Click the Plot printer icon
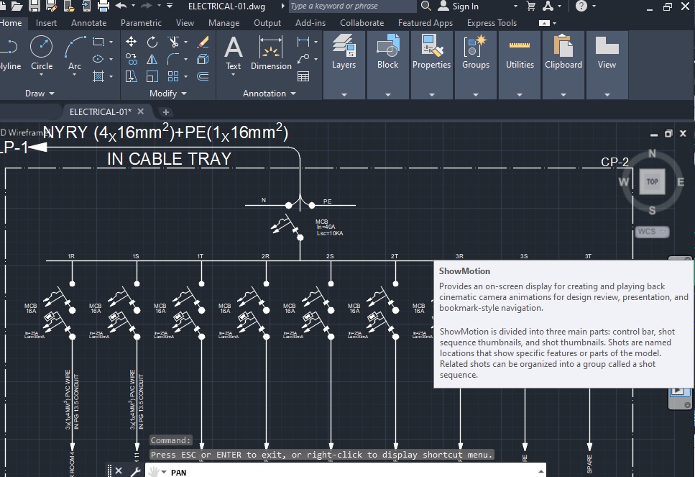 coord(103,6)
